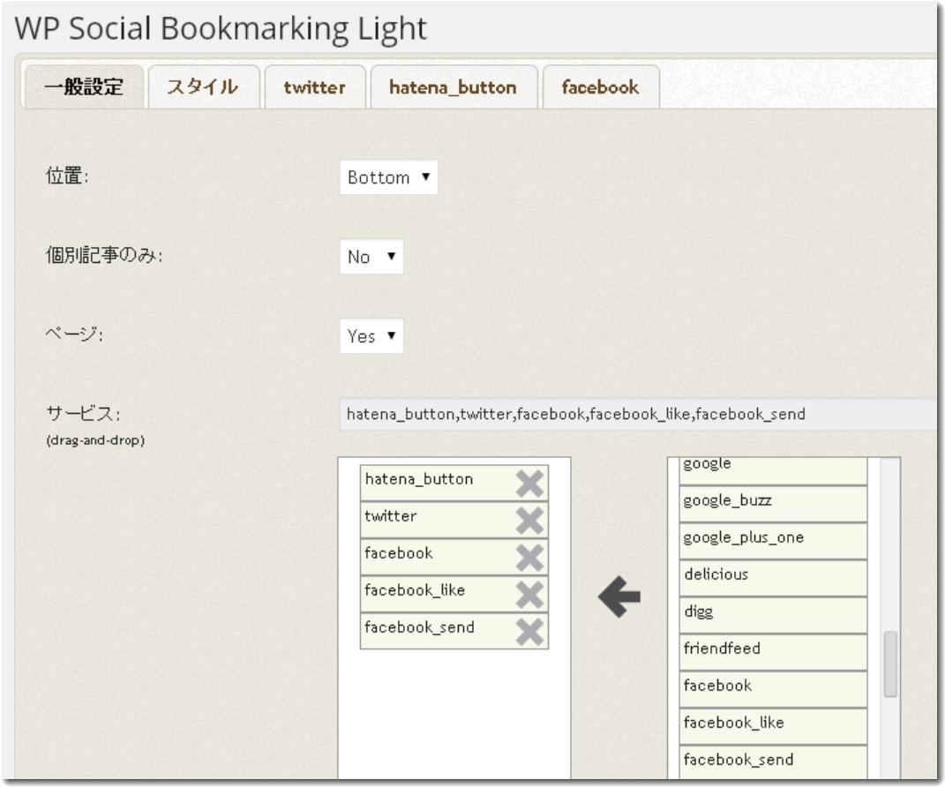This screenshot has width=945, height=787.
Task: Switch to the スタイル tab
Action: click(202, 87)
